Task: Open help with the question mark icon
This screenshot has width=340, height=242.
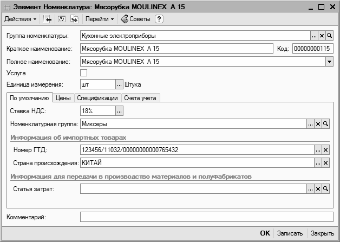Action: tap(159, 19)
